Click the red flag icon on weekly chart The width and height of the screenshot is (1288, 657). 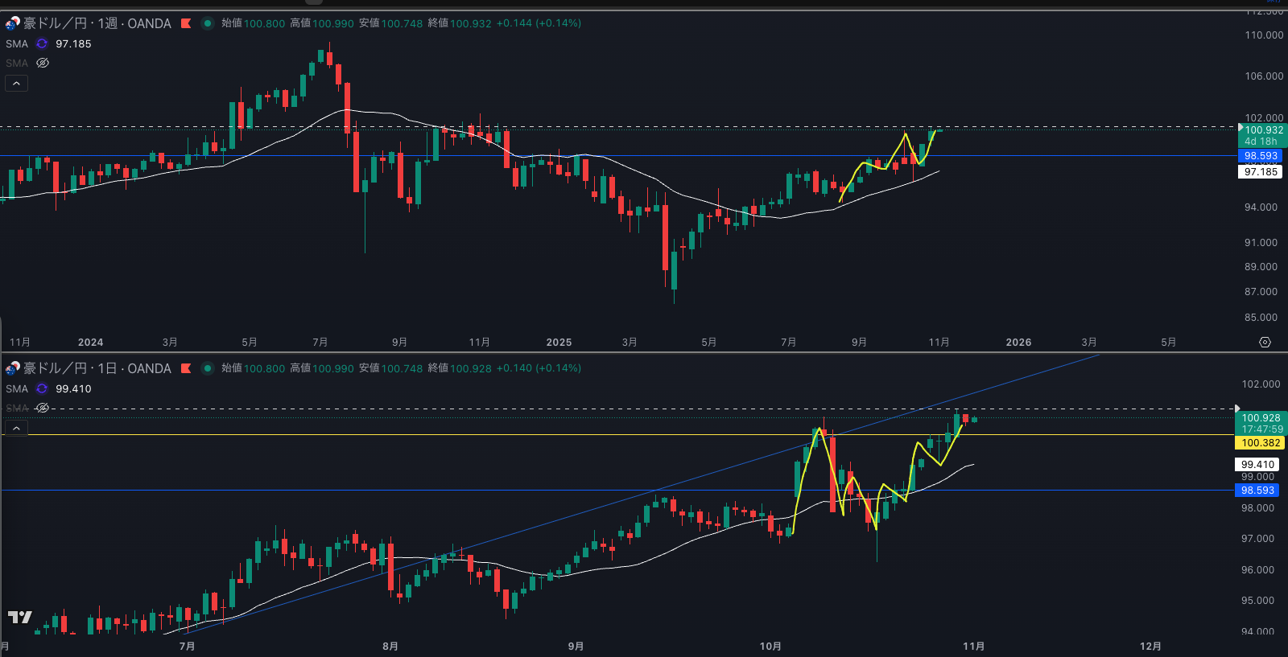click(x=186, y=23)
